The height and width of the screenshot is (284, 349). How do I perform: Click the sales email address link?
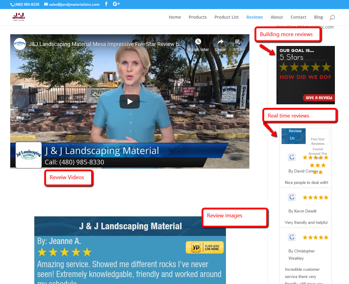coord(74,5)
